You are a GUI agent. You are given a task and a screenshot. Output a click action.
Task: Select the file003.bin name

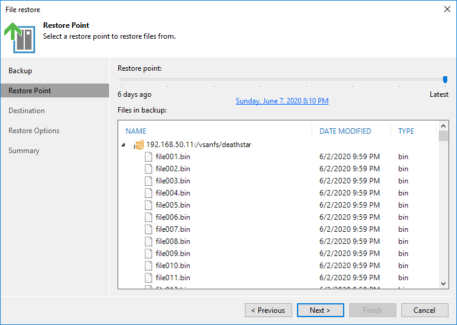pos(173,181)
